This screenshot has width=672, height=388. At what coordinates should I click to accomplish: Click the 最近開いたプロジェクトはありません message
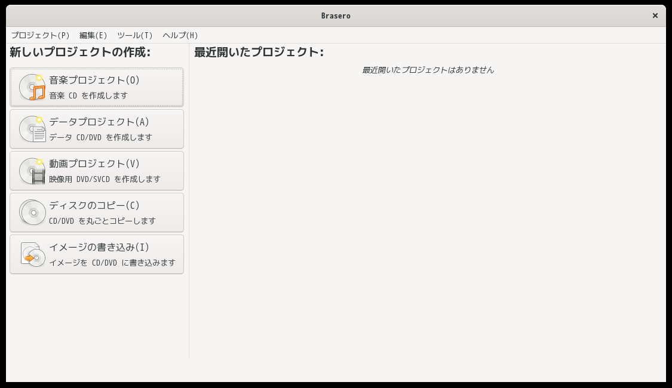click(428, 70)
